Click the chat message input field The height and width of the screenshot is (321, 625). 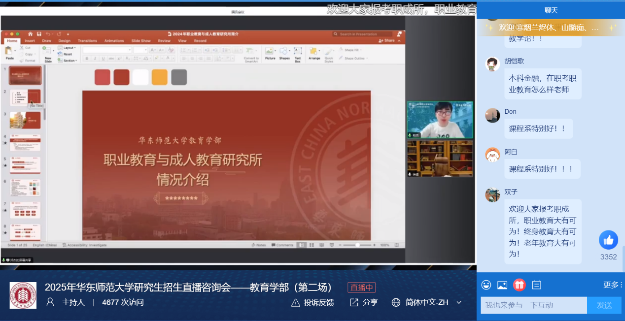pos(534,305)
